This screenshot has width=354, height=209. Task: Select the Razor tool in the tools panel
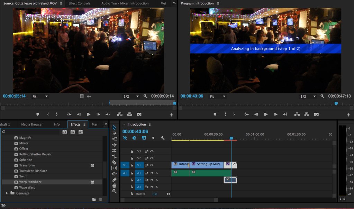(114, 162)
